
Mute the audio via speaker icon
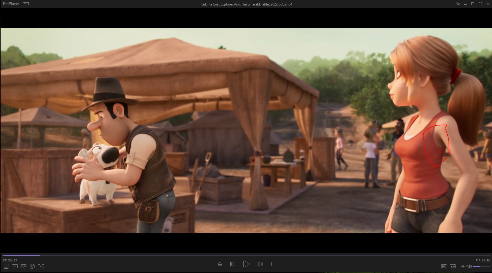point(469,266)
